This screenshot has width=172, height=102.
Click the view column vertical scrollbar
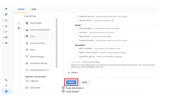click(57, 43)
